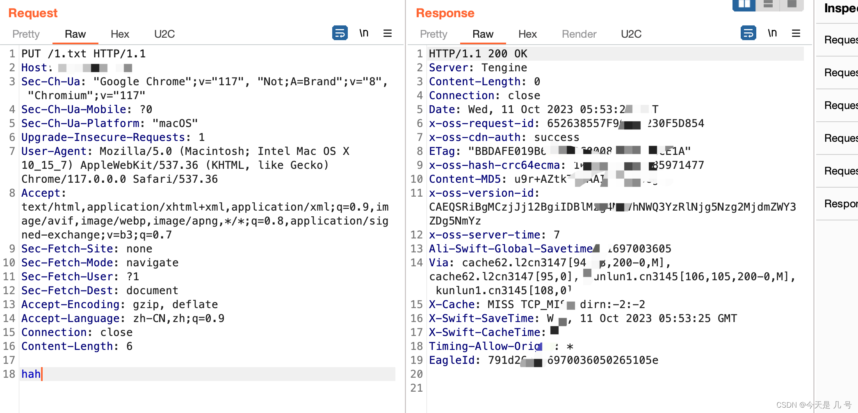Click the ETag response header
858x413 pixels.
click(560, 151)
